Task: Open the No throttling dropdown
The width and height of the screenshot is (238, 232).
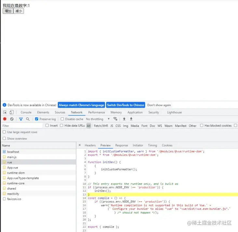Action: (x=98, y=119)
